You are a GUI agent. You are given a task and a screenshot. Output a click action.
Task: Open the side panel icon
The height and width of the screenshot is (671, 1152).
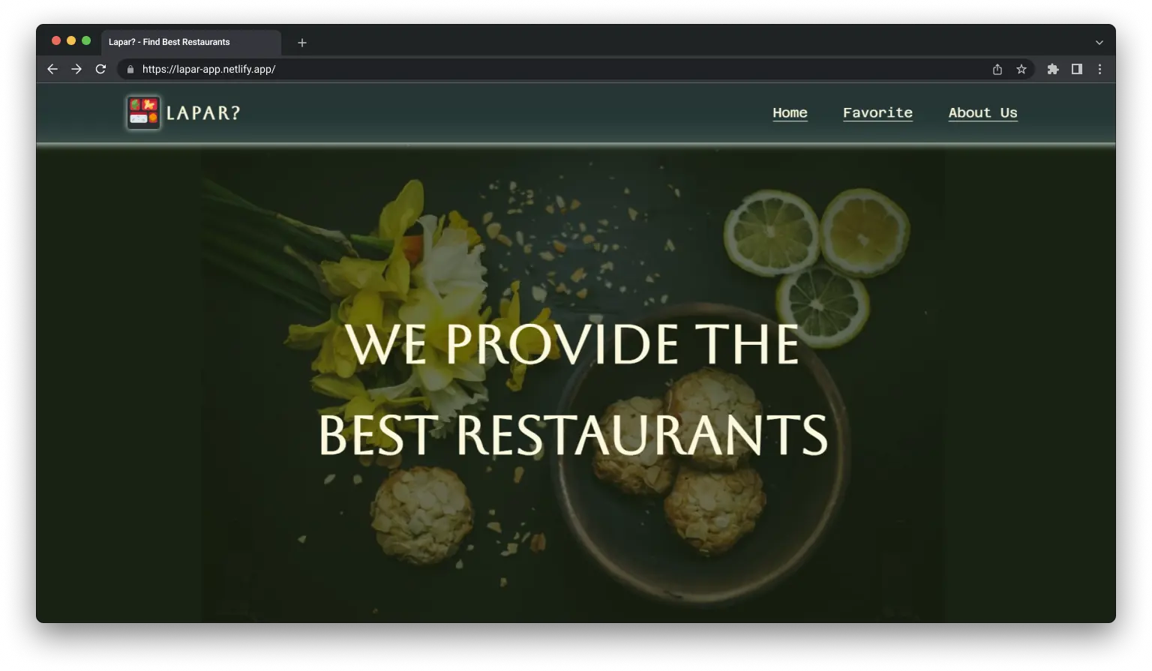[x=1077, y=69]
